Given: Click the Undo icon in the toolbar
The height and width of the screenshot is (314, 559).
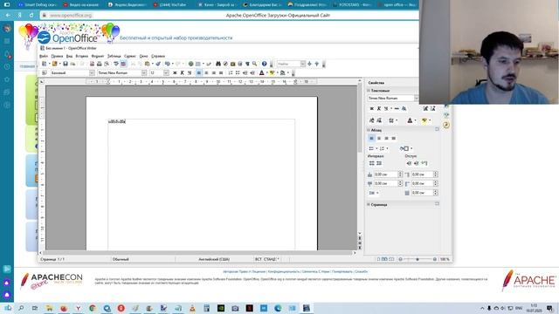Looking at the screenshot, I should pos(168,64).
